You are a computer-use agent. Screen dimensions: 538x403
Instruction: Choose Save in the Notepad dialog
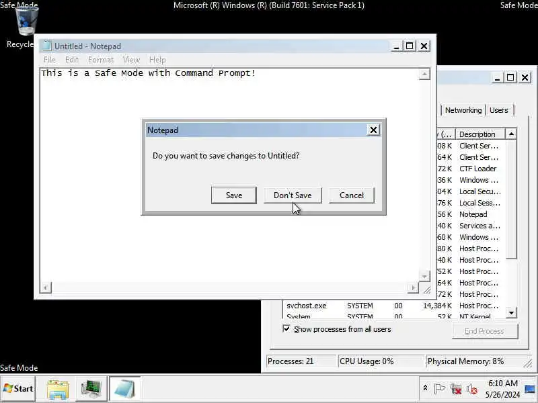point(233,195)
